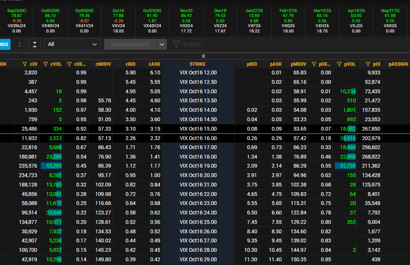Click the VIX Oct16 20.00 strike row
The image size is (410, 265).
[198, 175]
